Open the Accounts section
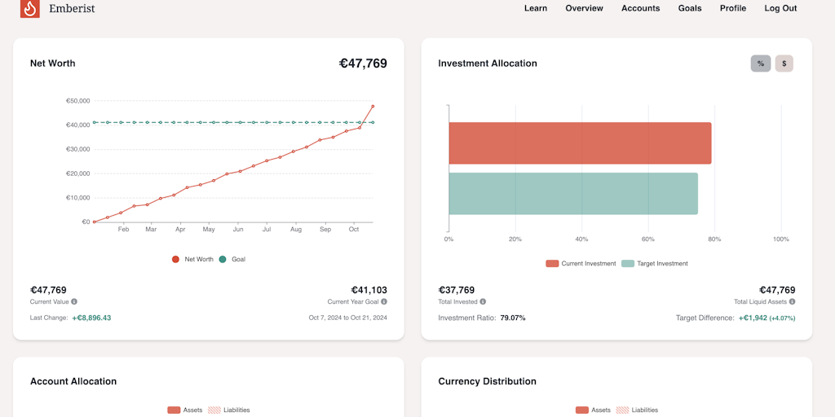The height and width of the screenshot is (417, 835). point(640,8)
